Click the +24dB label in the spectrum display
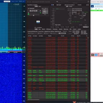 [16, 4]
